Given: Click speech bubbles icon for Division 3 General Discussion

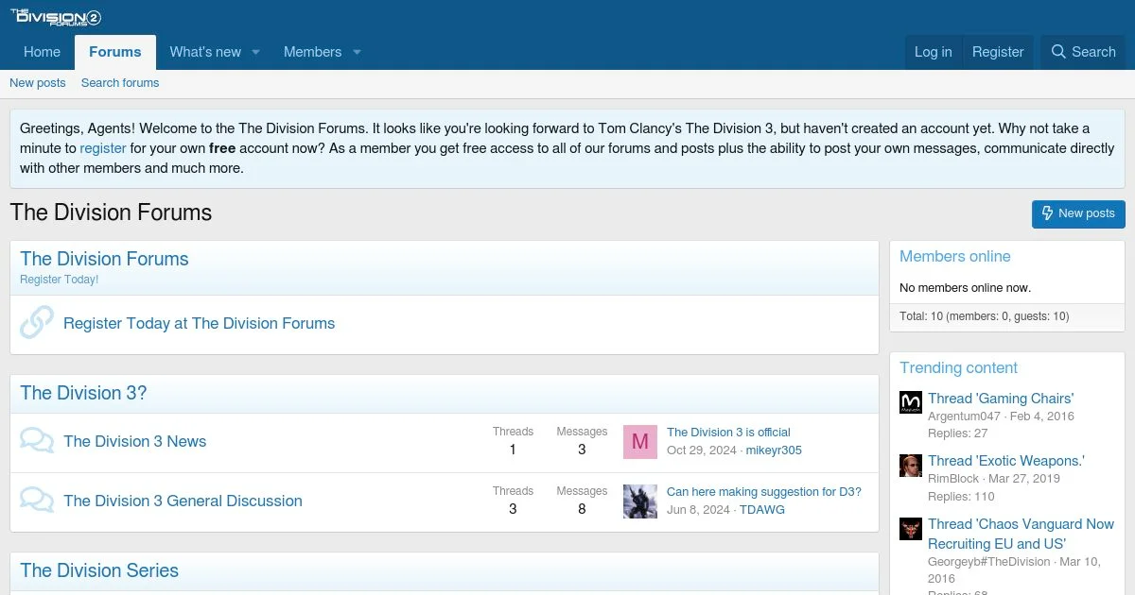Looking at the screenshot, I should (37, 501).
